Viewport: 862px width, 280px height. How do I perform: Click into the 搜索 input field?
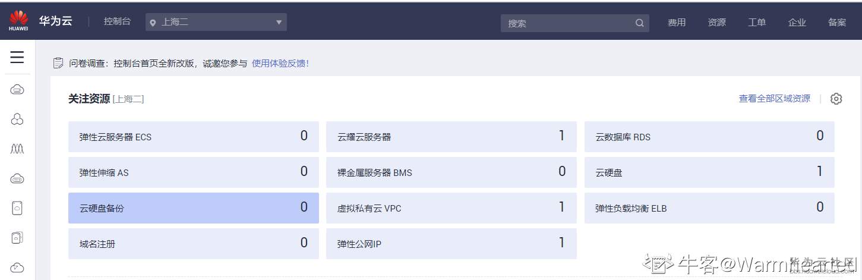tap(567, 23)
